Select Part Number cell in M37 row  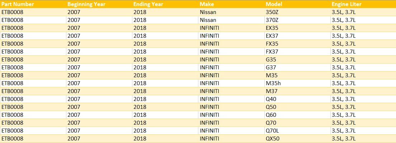[33, 91]
